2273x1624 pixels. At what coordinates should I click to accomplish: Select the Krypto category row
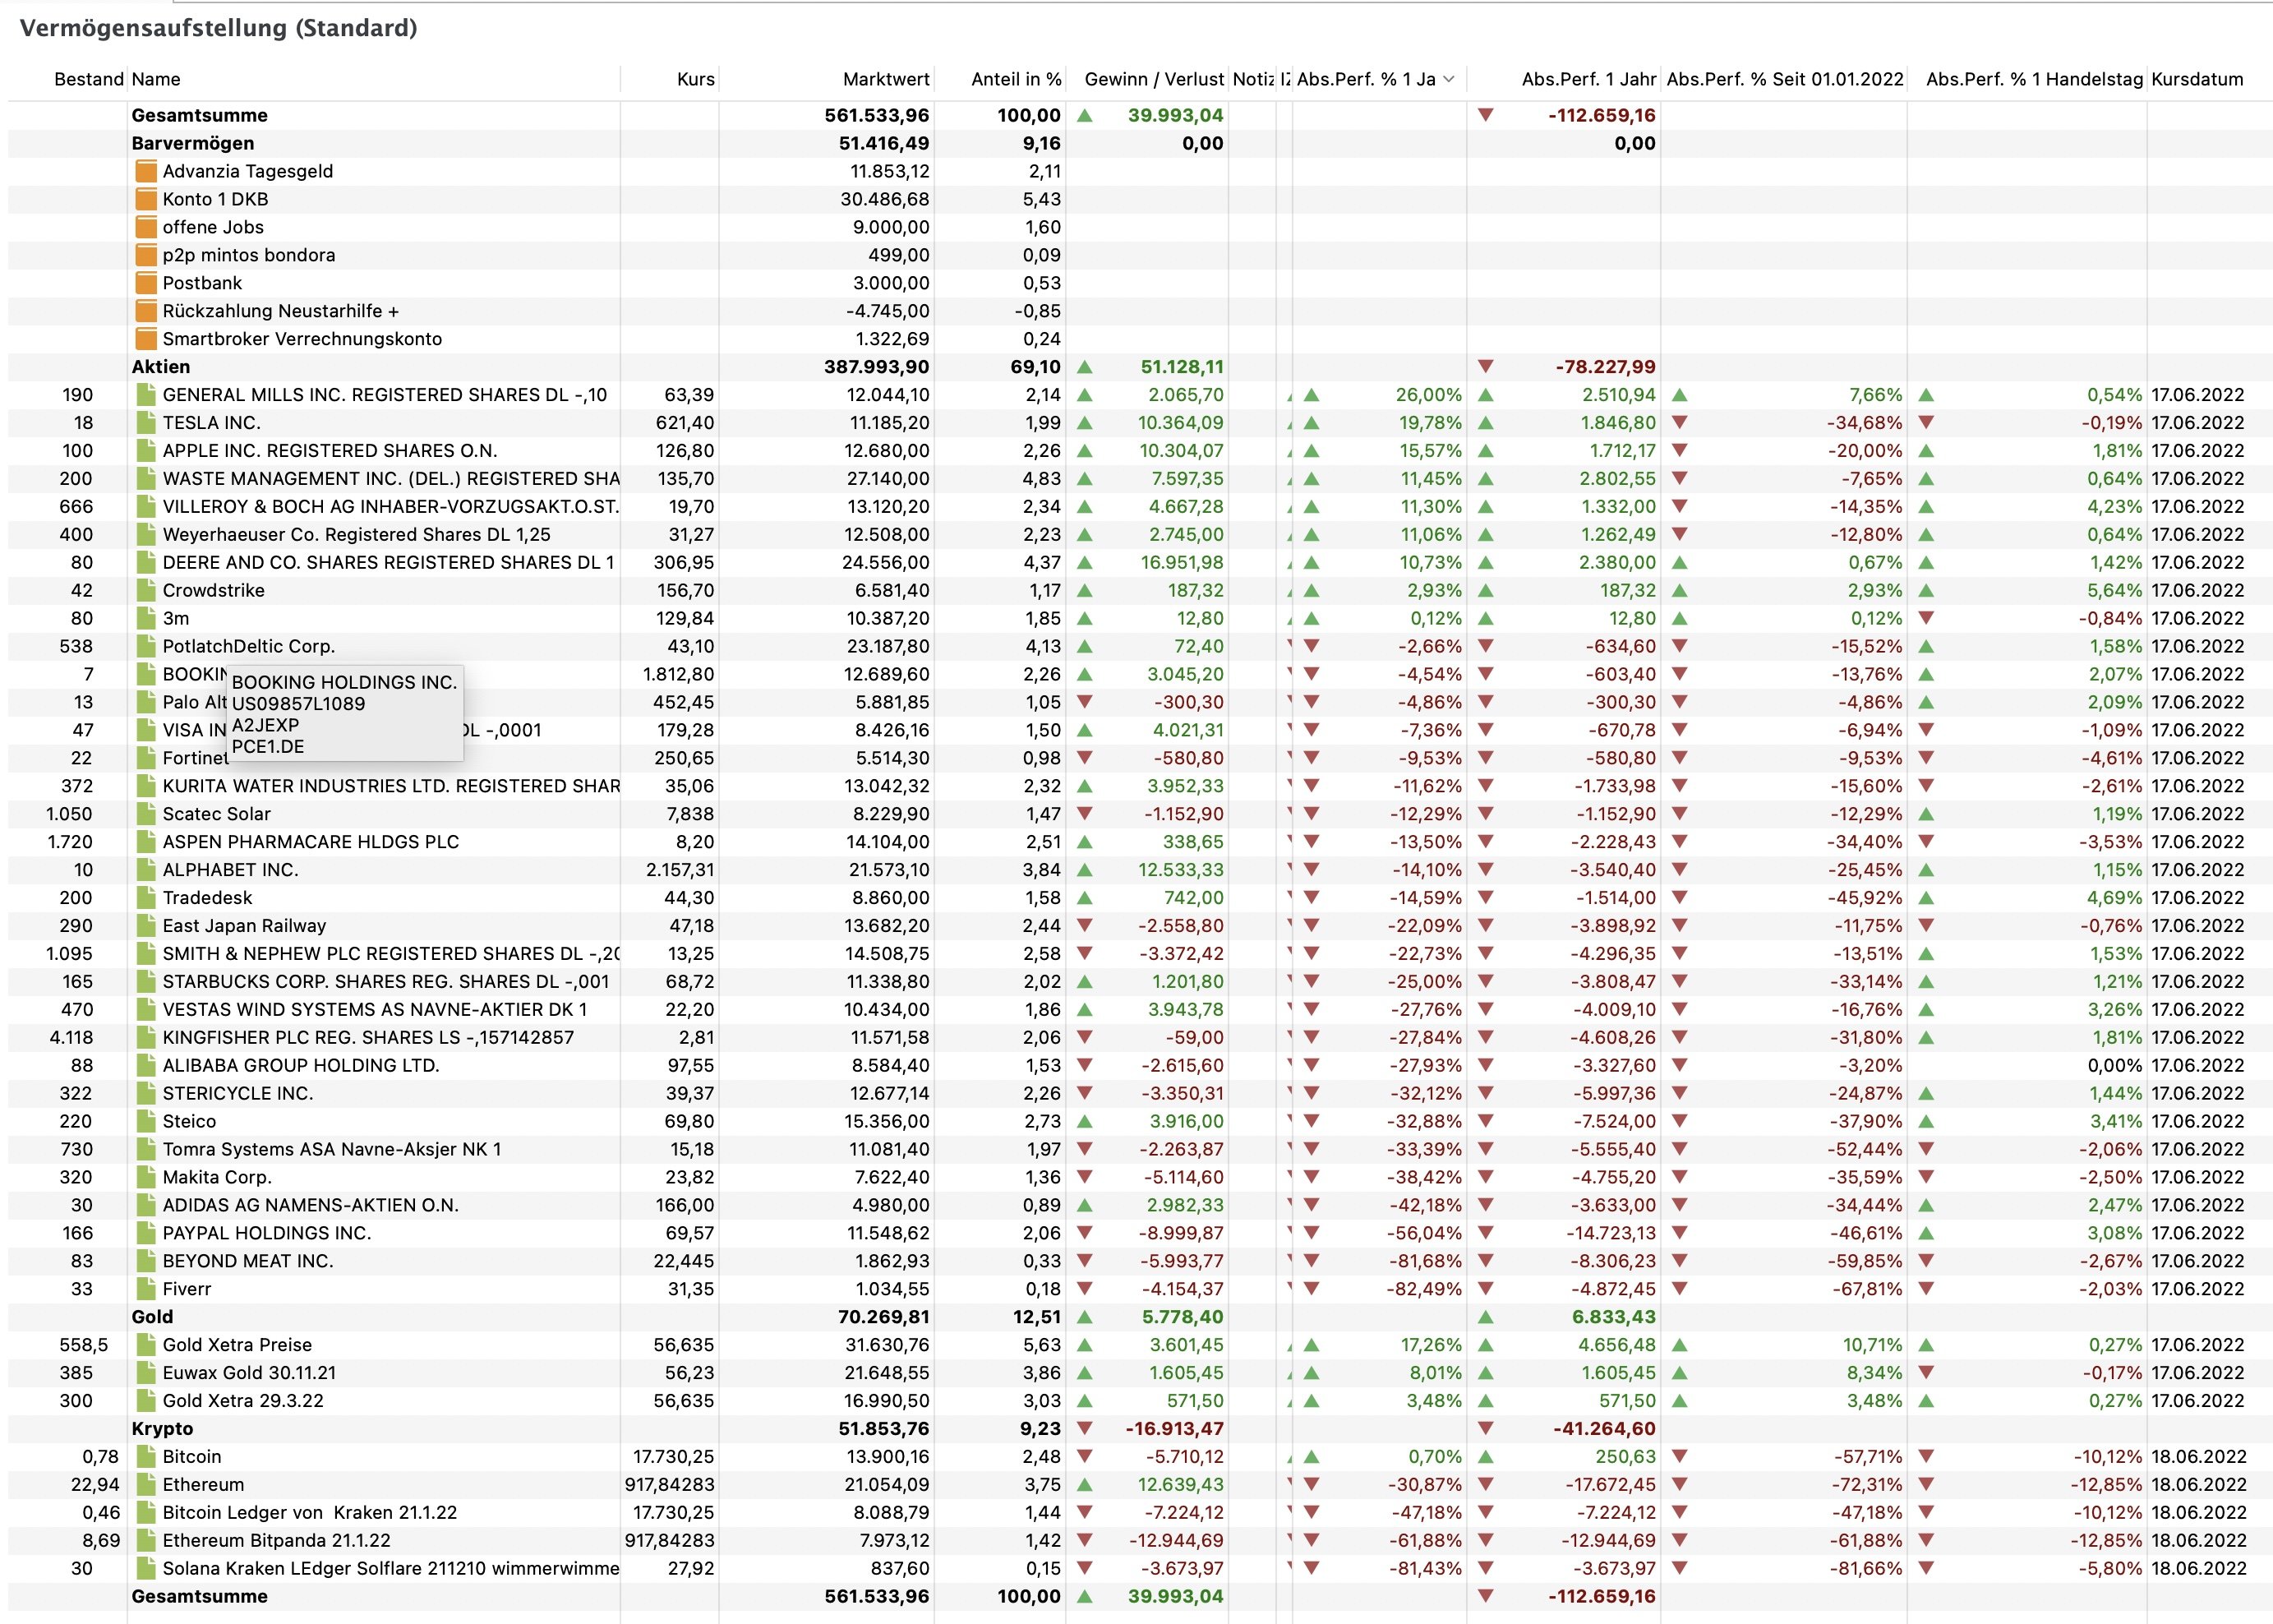[162, 1429]
